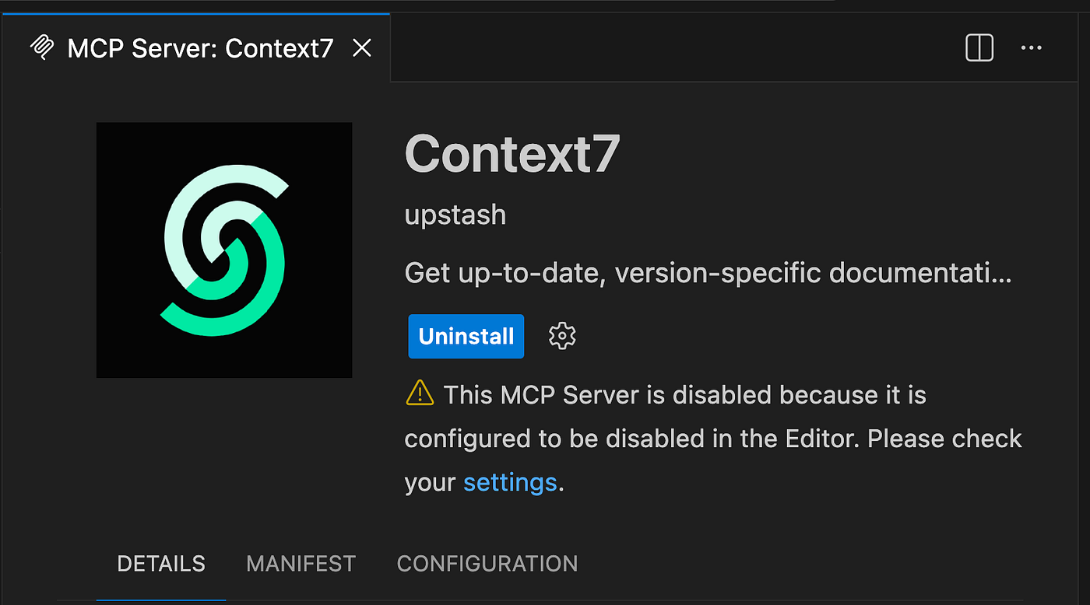Click the yellow warning triangle icon

coord(419,393)
